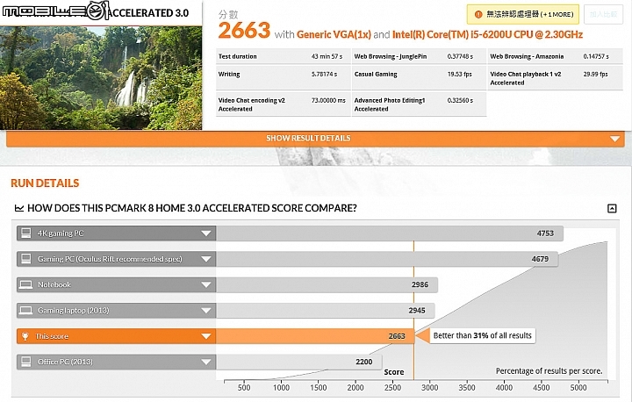
Task: Expand the This score dropdown arrow
Action: [206, 336]
